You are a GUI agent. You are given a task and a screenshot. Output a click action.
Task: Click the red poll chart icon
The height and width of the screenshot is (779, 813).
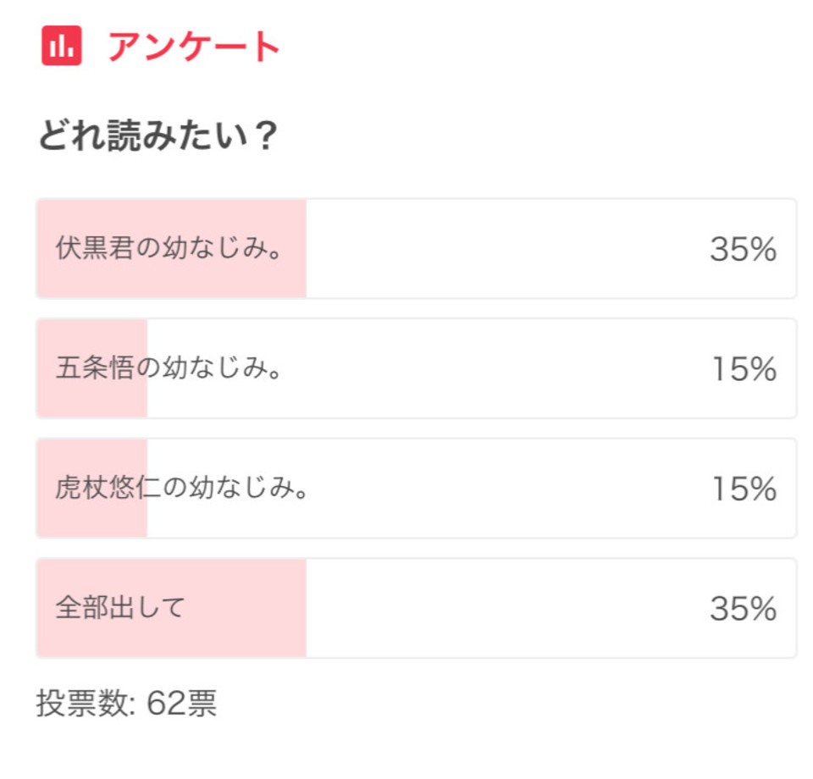tap(62, 46)
